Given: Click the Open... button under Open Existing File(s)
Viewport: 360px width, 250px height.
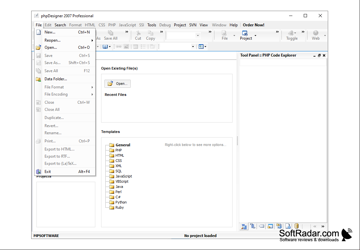Looking at the screenshot, I should coord(117,84).
